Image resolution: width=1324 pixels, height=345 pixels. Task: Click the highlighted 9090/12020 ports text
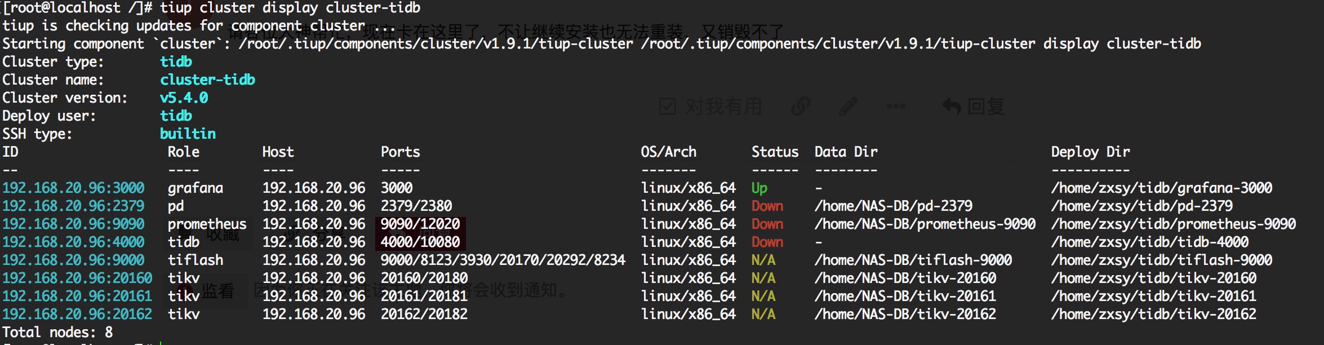point(420,224)
